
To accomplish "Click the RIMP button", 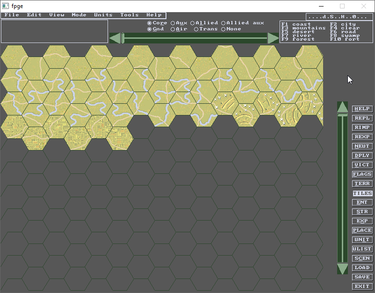I will point(362,128).
